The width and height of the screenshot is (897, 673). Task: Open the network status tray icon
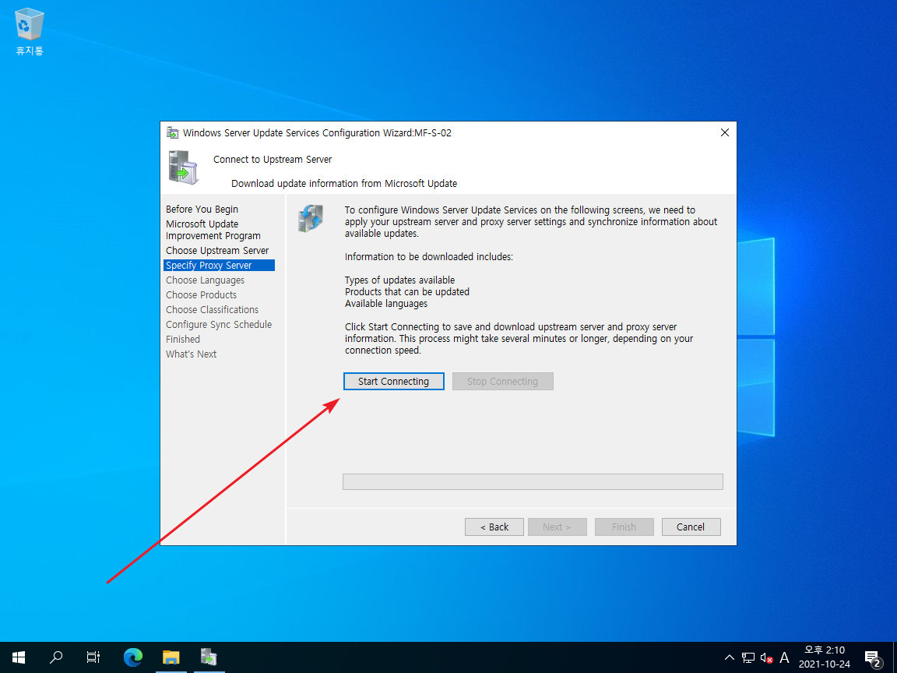pyautogui.click(x=747, y=657)
